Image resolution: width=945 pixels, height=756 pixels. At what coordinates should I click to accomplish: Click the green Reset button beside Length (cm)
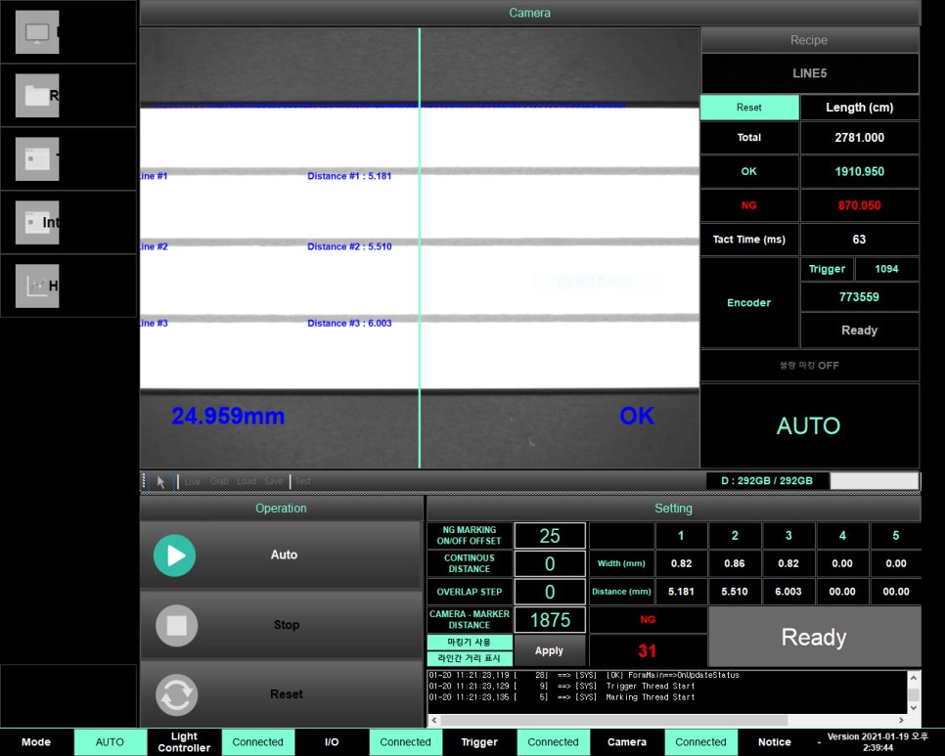749,108
